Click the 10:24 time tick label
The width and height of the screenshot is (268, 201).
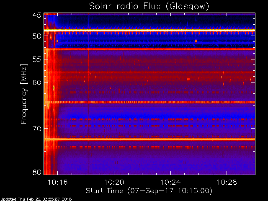[170, 182]
